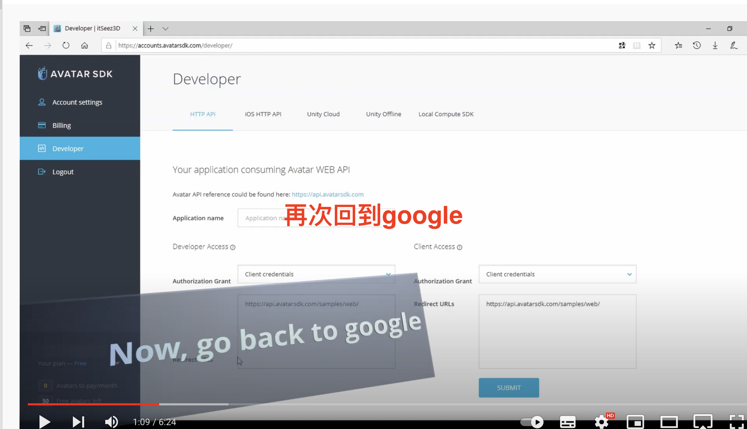Skip to the next video
The image size is (747, 429).
(78, 422)
